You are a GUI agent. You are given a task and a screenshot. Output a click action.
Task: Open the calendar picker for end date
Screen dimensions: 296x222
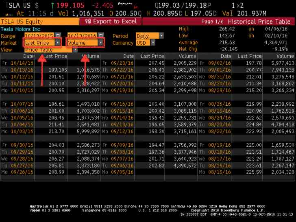coord(101,35)
